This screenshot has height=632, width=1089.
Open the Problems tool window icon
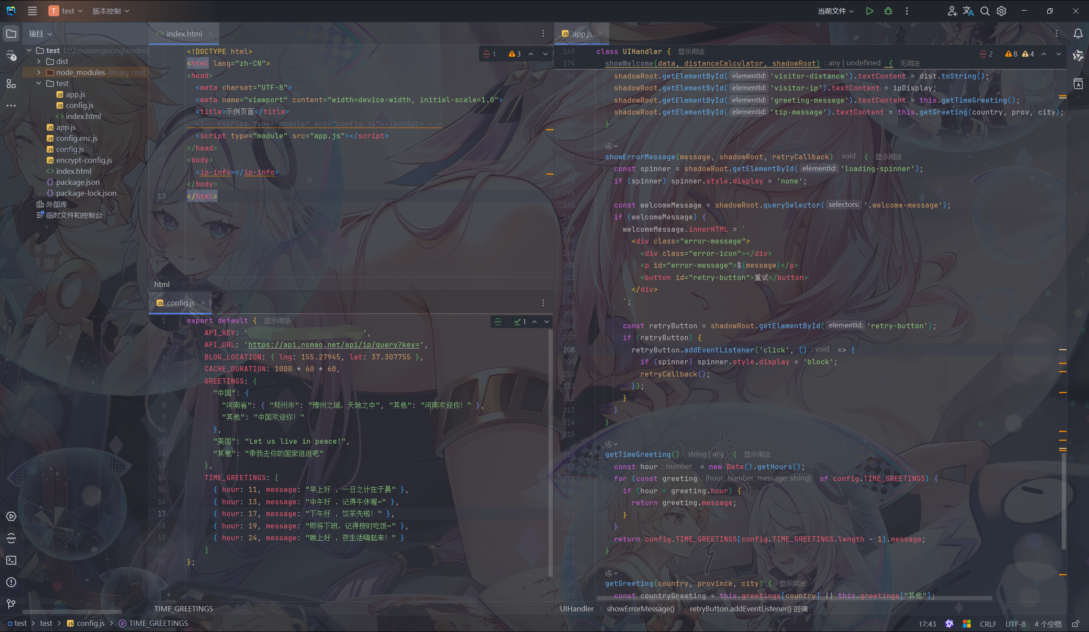point(11,582)
